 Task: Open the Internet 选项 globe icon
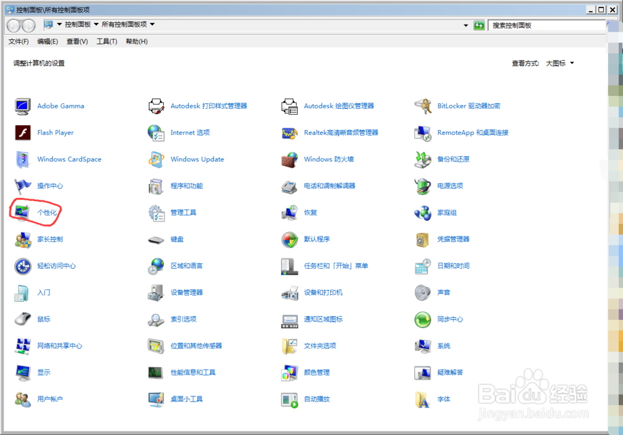pos(156,133)
